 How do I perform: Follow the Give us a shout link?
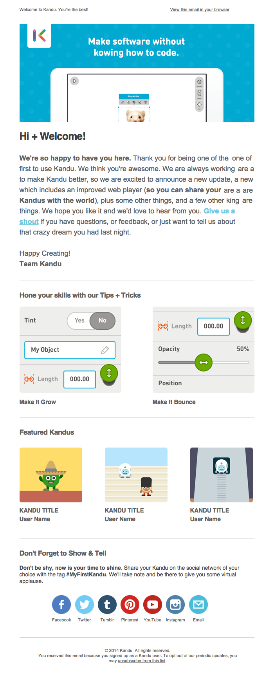click(219, 211)
